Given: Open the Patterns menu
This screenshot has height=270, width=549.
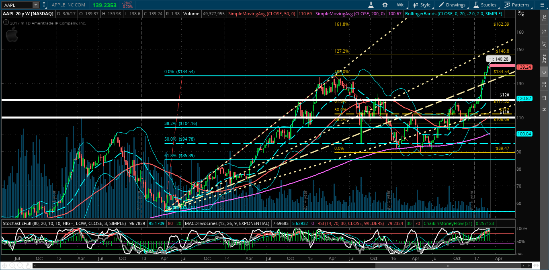Looking at the screenshot, I should [x=517, y=5].
